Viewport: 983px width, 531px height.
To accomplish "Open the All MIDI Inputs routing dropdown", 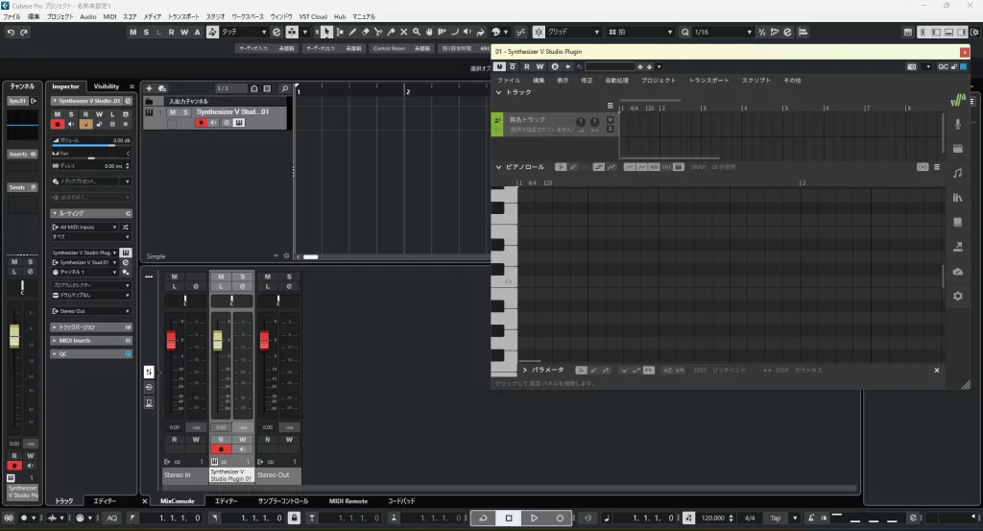I will (84, 227).
